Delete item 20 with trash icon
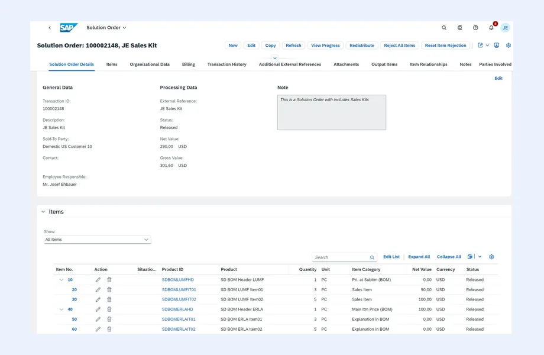 click(x=109, y=289)
